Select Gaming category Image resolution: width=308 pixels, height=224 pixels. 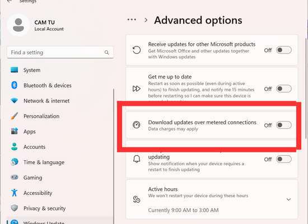(x=60, y=177)
